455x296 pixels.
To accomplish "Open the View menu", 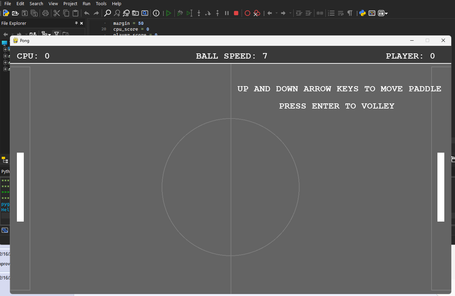I will coord(53,3).
